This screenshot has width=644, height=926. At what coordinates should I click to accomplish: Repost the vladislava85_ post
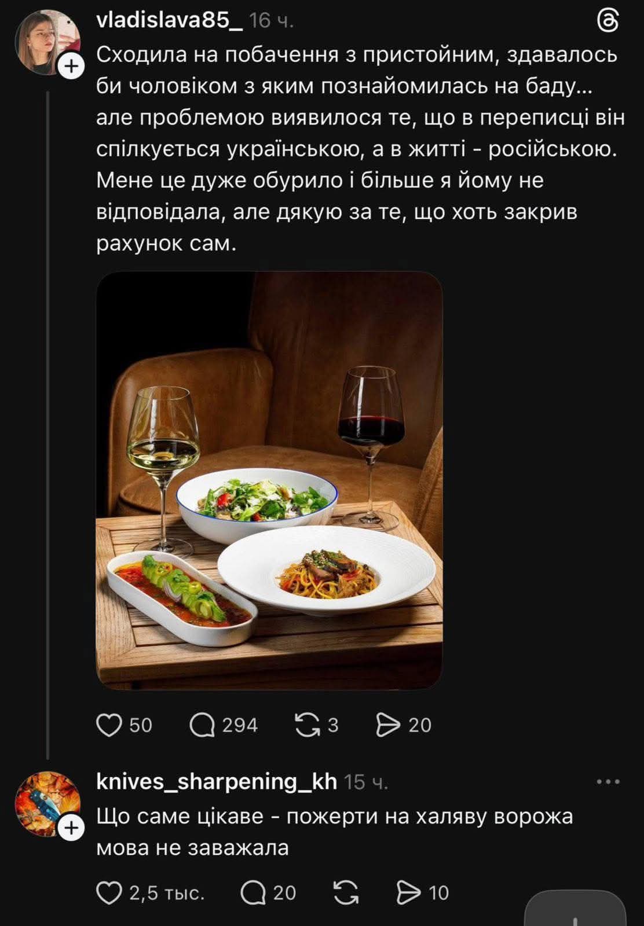pyautogui.click(x=307, y=725)
